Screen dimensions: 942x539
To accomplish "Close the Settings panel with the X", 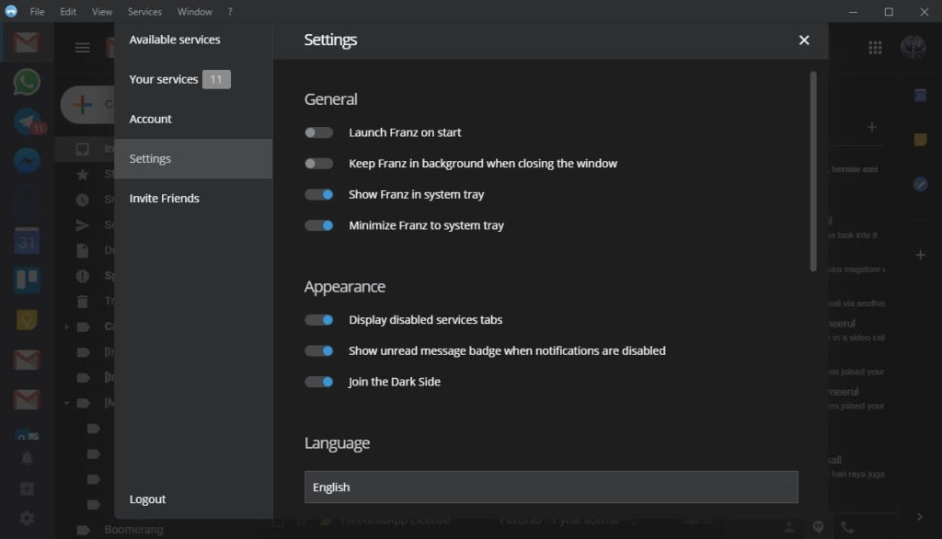I will [x=804, y=40].
